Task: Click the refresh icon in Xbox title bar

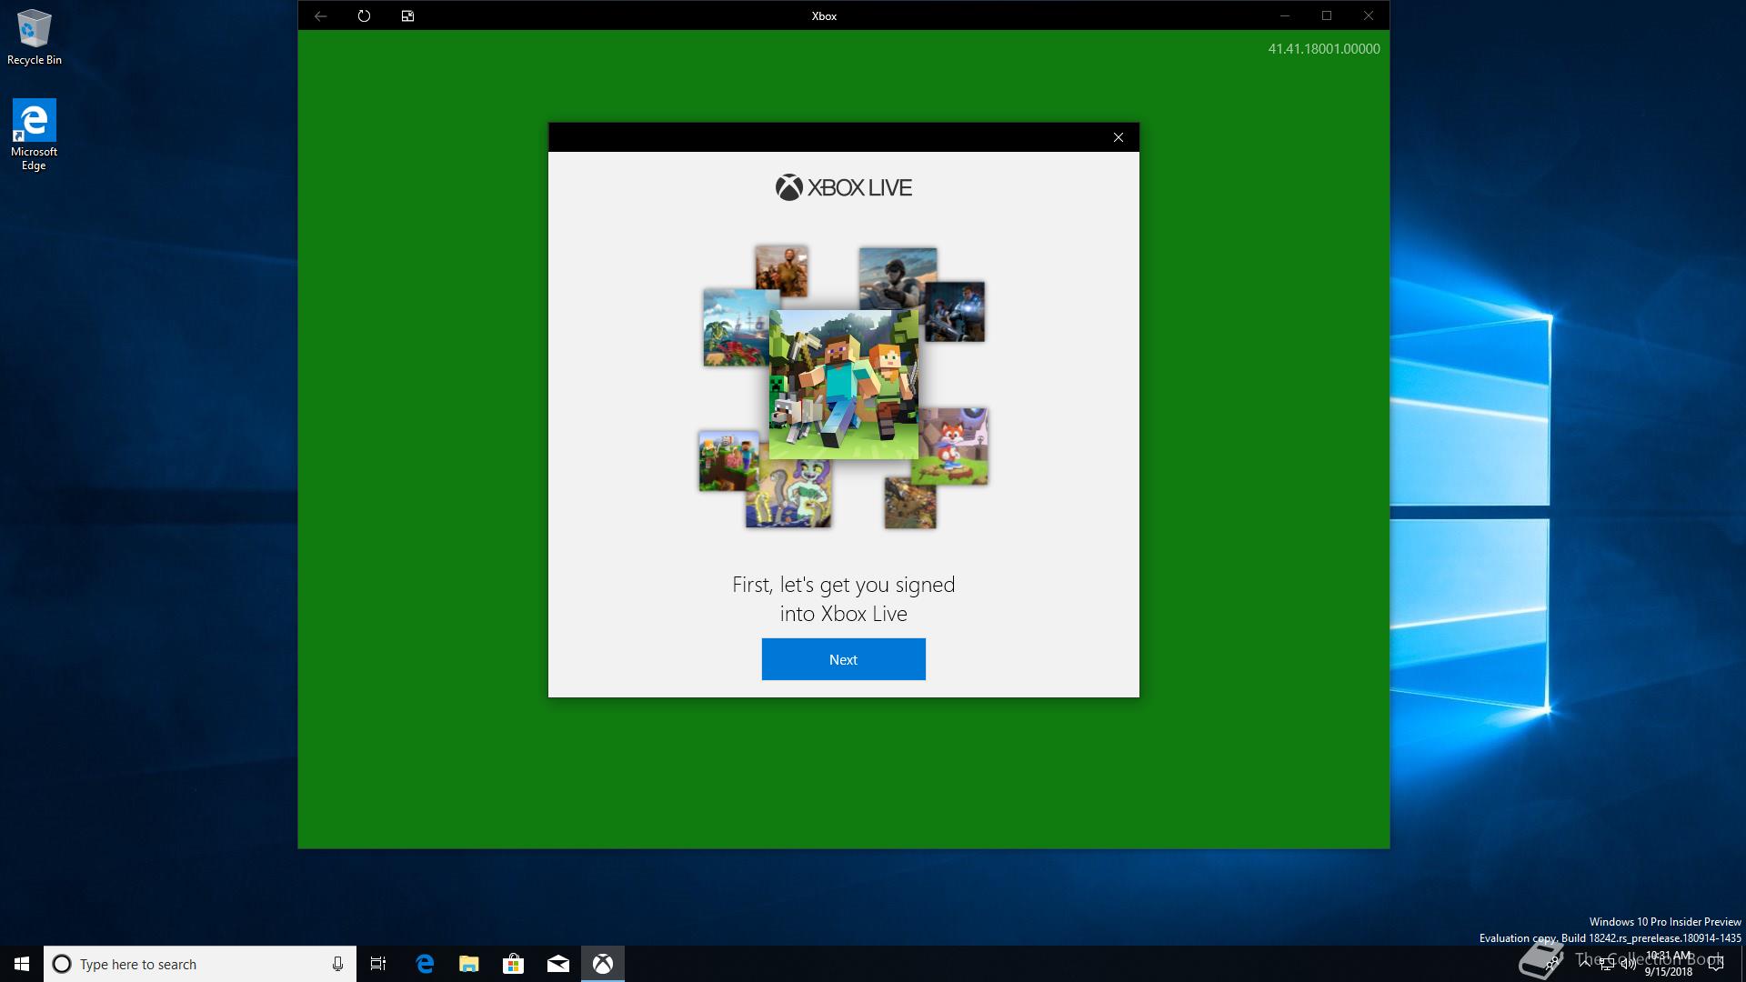Action: pyautogui.click(x=364, y=15)
